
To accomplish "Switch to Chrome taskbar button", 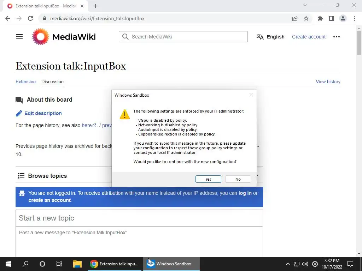I will (115, 264).
